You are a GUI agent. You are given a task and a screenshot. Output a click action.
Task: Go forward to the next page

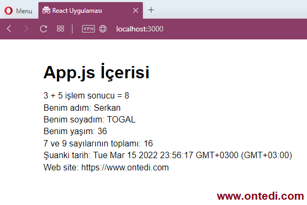tap(26, 29)
